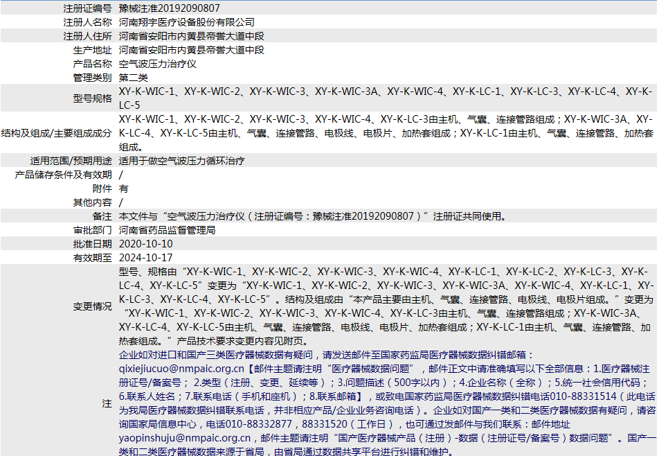This screenshot has width=659, height=456.
Task: Click the 产品储存条件及有效期 label
Action: [64, 175]
